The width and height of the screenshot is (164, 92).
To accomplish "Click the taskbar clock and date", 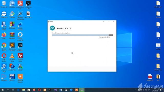I will tap(155, 90).
